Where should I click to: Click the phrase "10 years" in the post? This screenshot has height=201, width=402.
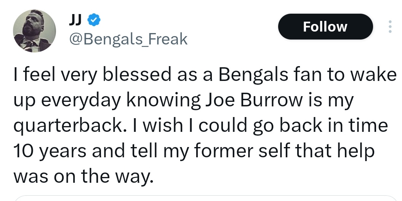pos(50,151)
